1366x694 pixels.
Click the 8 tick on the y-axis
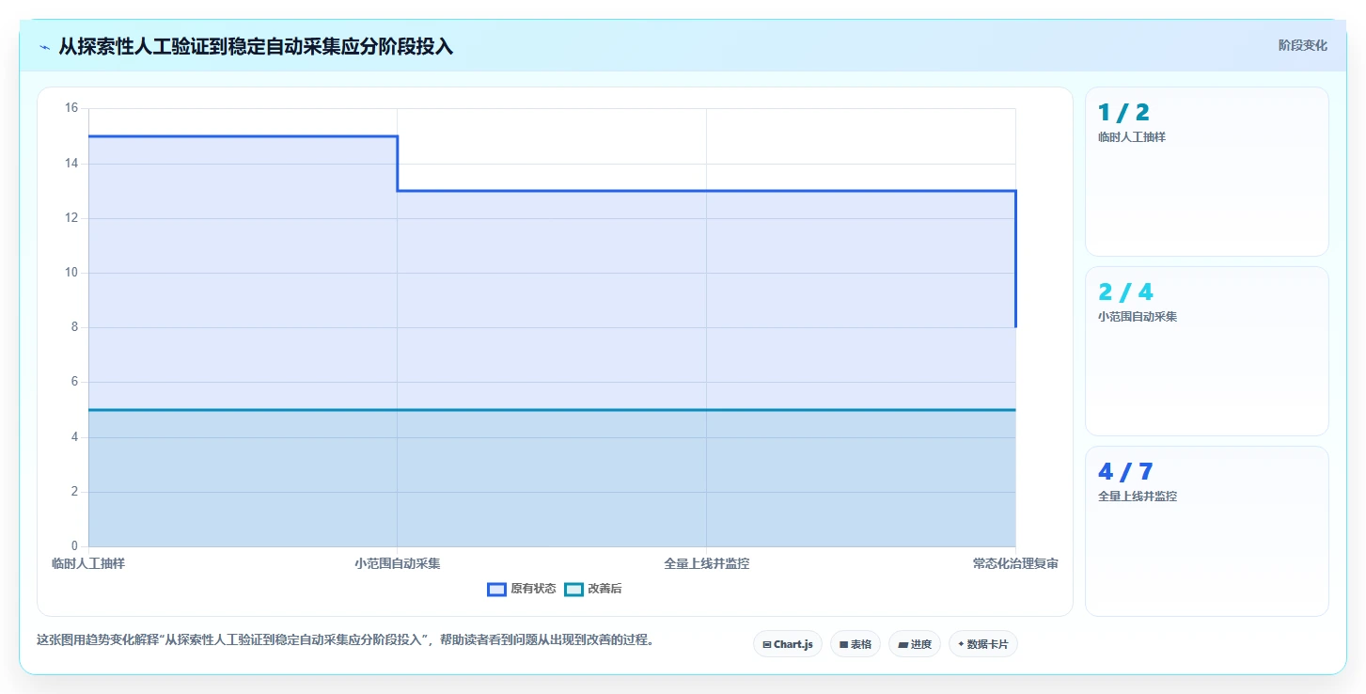point(75,327)
